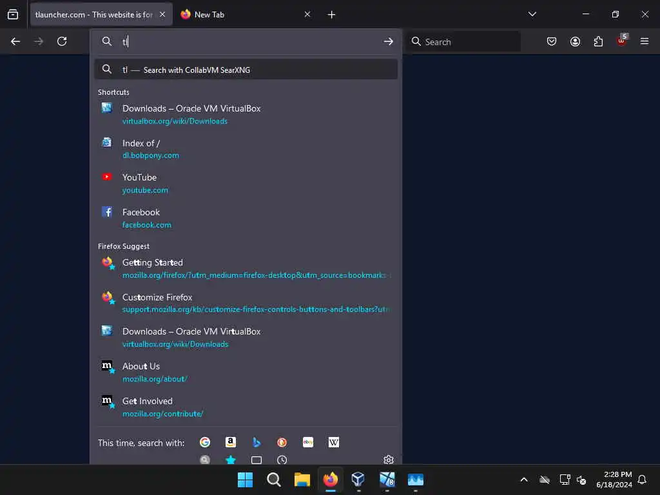Click the network display tray icon
This screenshot has height=495, width=660.
565,480
